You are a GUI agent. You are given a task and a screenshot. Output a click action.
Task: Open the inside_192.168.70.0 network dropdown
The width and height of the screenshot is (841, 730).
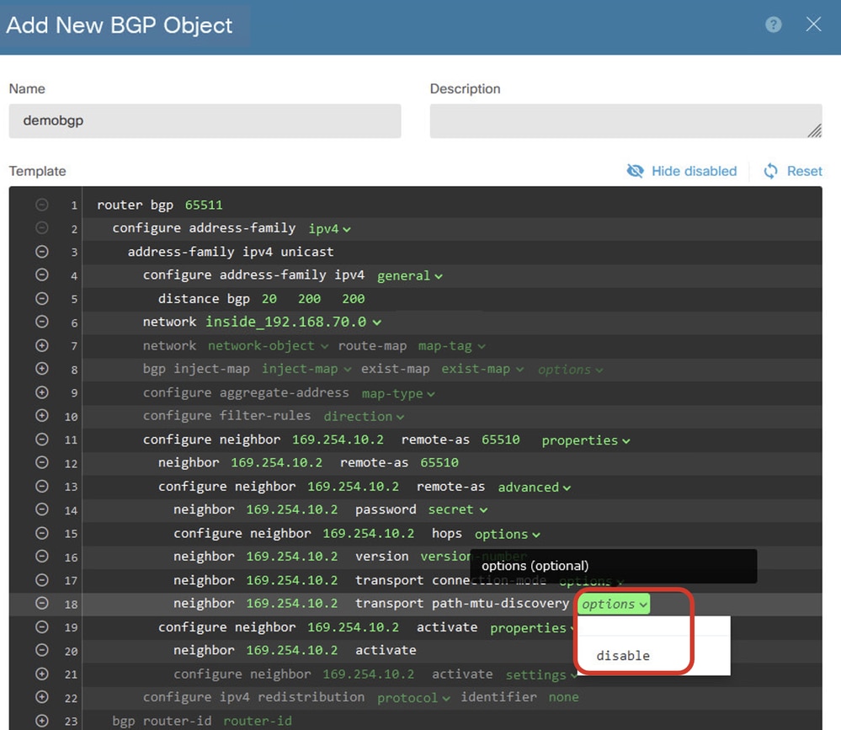click(294, 322)
